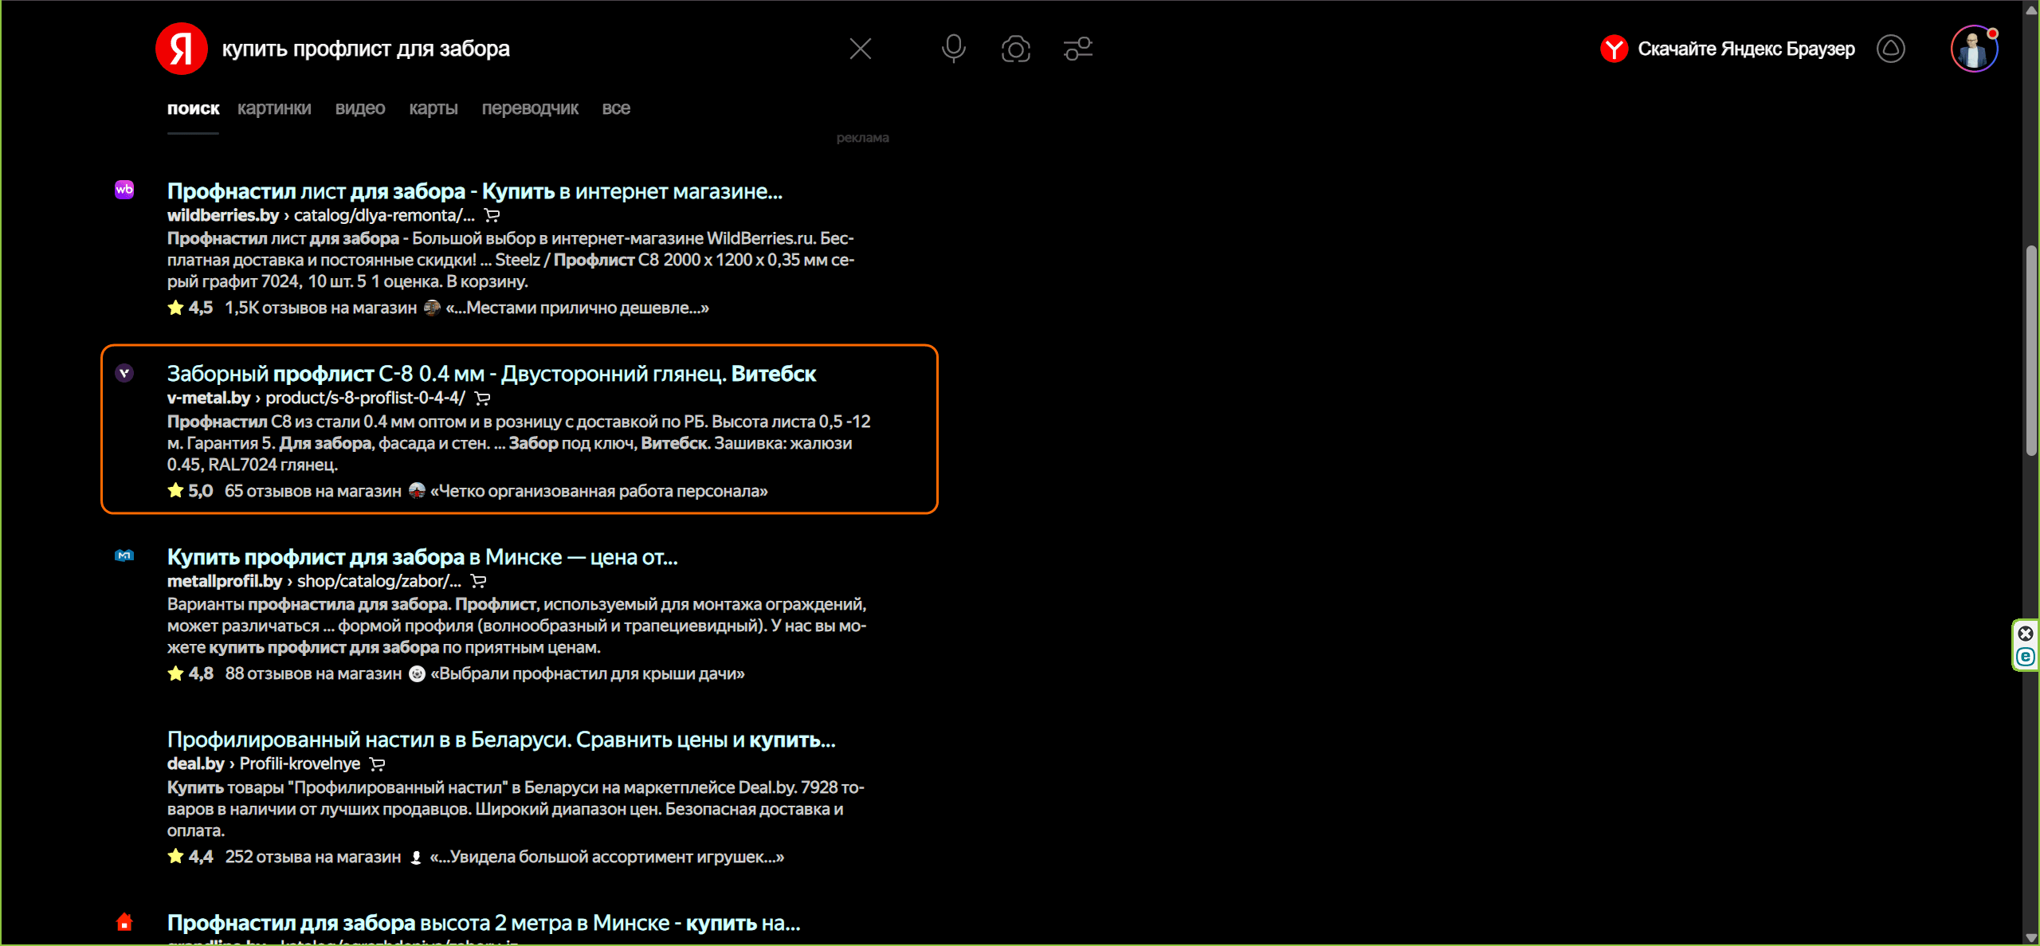Image resolution: width=2040 pixels, height=946 pixels.
Task: Open user profile avatar
Action: point(1973,49)
